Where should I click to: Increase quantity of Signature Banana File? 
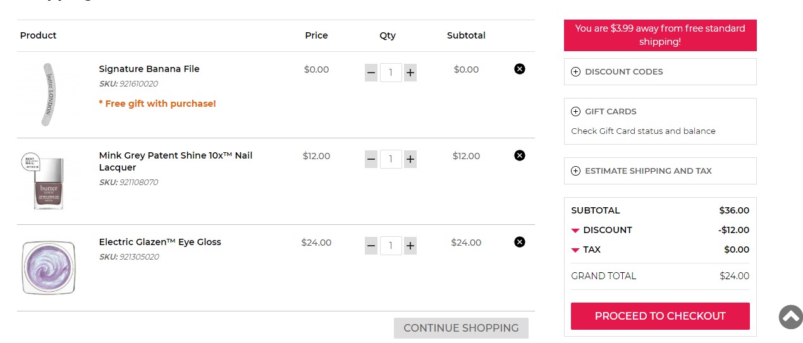pos(410,73)
